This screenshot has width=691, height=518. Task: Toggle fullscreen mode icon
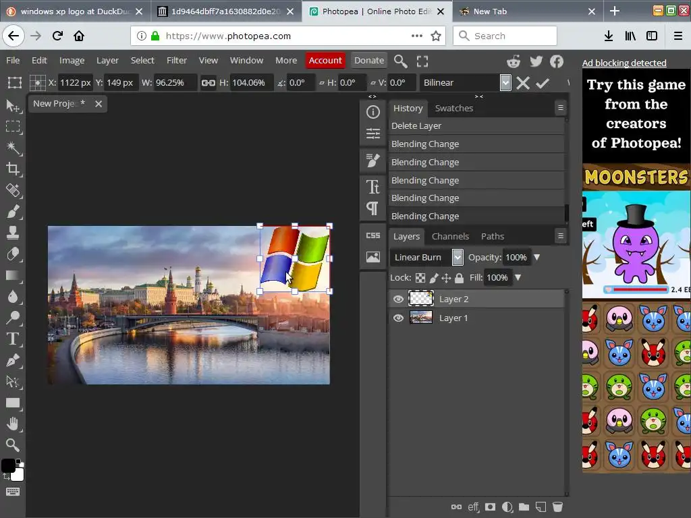coord(422,61)
